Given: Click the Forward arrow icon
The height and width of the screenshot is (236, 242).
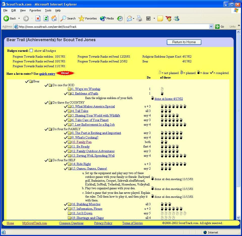Looking at the screenshot, I should point(26,18).
